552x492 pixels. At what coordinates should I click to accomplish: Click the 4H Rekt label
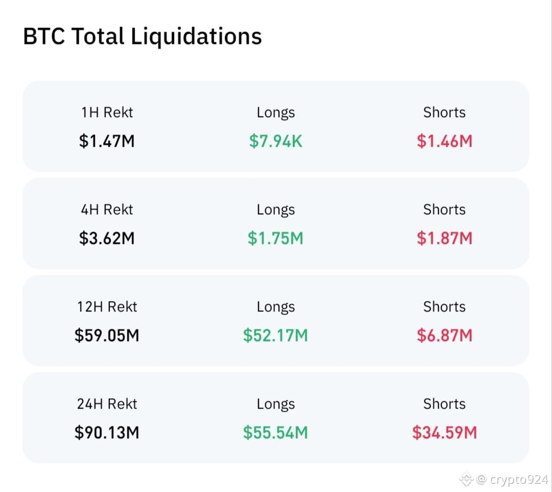[107, 210]
